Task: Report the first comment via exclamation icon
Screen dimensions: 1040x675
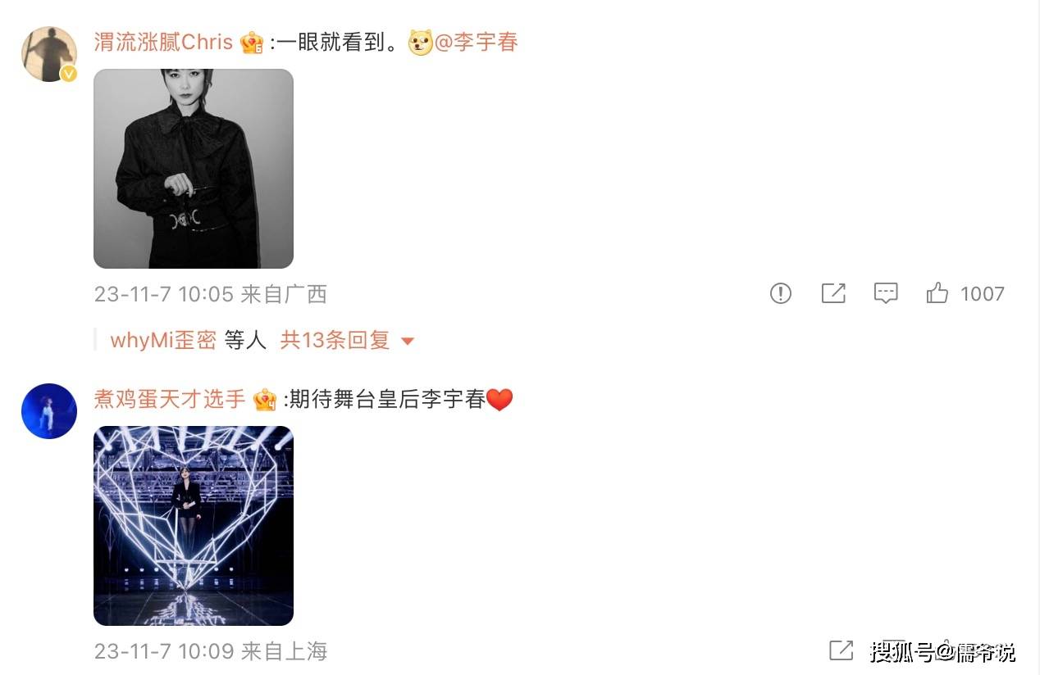Action: (x=780, y=293)
